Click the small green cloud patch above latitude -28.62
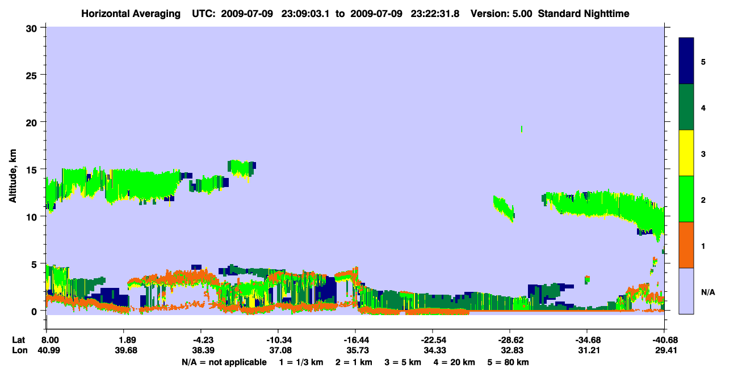This screenshot has height=378, width=738. pos(504,208)
